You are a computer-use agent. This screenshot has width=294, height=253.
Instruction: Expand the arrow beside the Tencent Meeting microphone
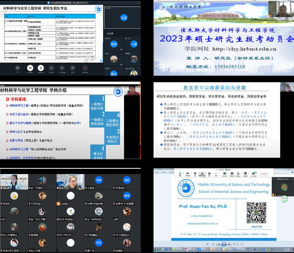tap(184, 173)
